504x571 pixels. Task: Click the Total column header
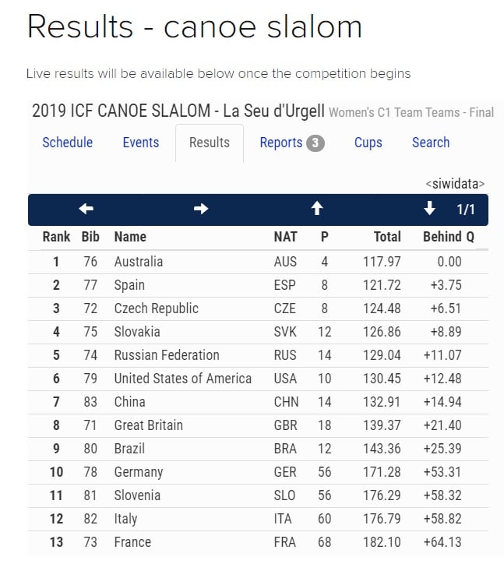click(x=387, y=237)
